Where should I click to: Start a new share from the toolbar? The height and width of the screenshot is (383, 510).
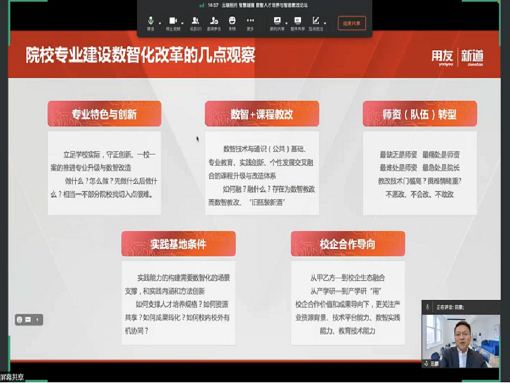click(277, 21)
